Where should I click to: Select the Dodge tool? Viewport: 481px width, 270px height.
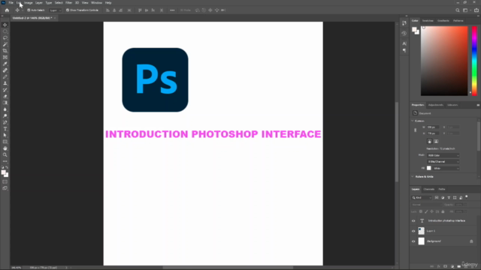(5, 116)
